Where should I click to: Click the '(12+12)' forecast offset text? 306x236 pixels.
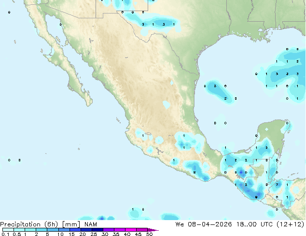tap(291, 224)
